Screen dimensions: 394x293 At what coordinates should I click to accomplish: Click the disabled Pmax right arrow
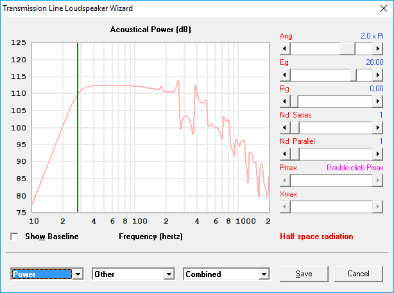pyautogui.click(x=378, y=181)
